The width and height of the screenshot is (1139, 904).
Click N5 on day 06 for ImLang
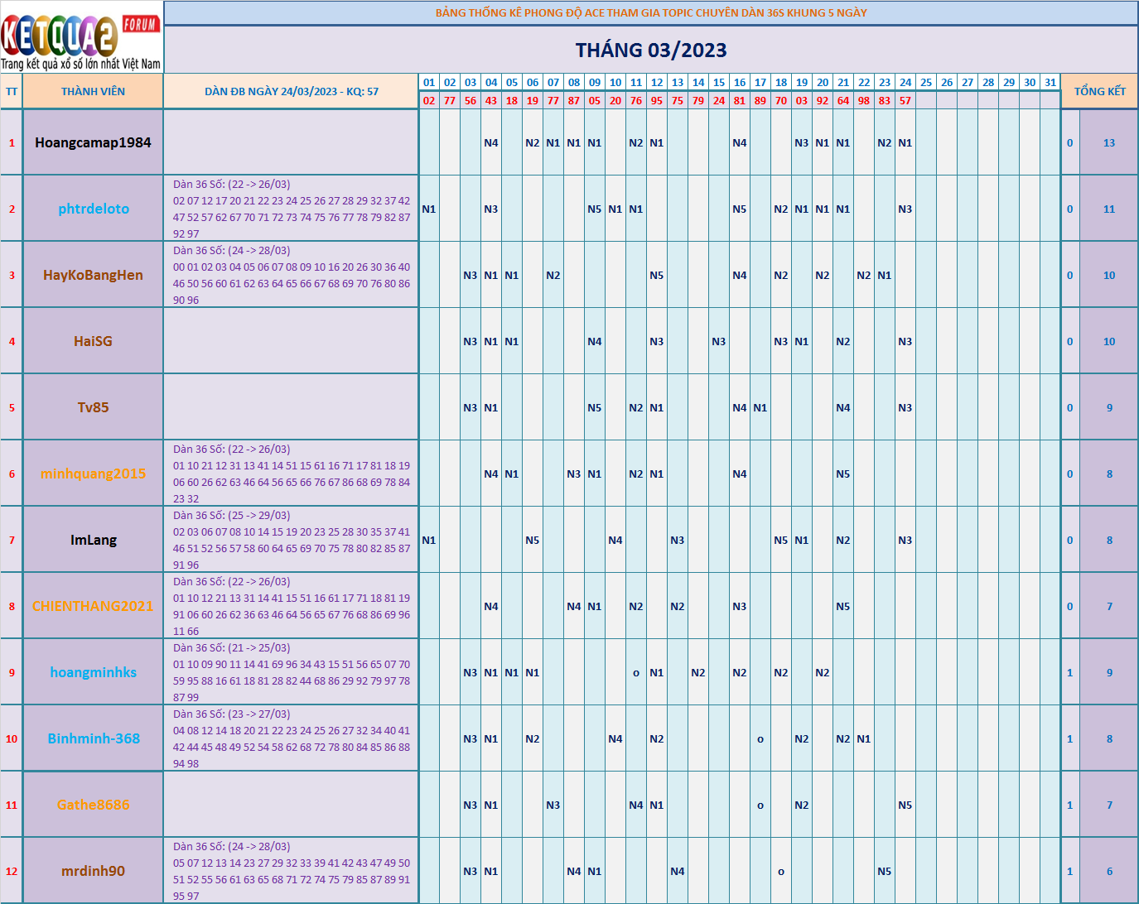point(533,540)
